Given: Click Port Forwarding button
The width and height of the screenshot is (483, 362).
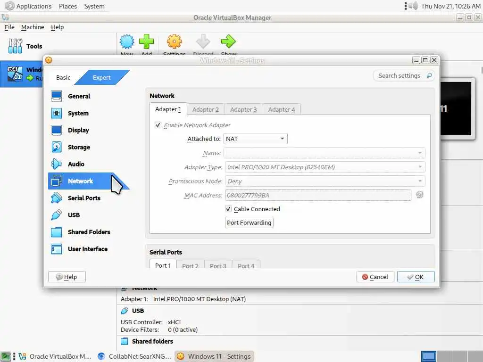Looking at the screenshot, I should tap(249, 222).
